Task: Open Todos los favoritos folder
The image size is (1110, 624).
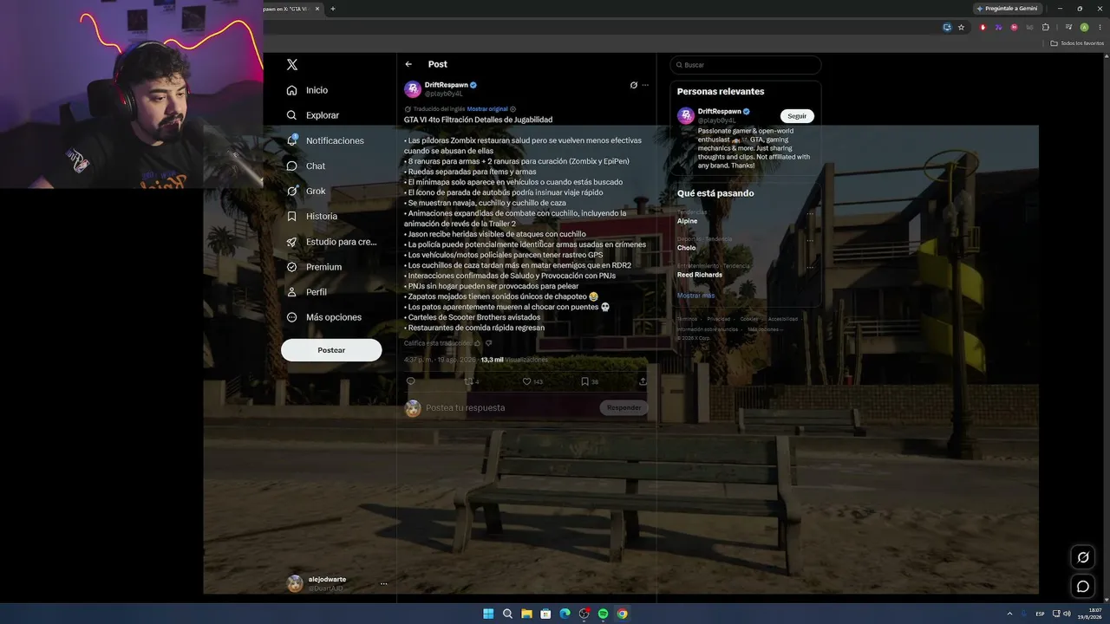Action: pyautogui.click(x=1078, y=43)
